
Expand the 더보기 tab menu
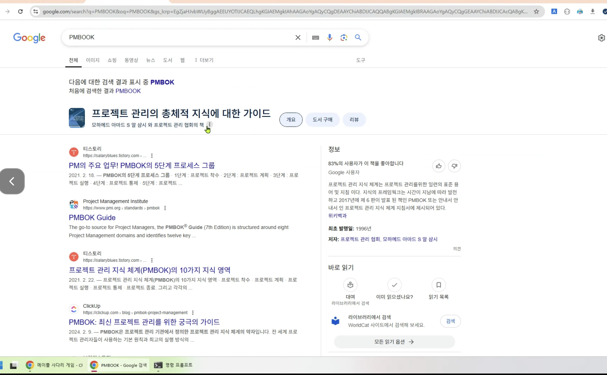pos(204,60)
